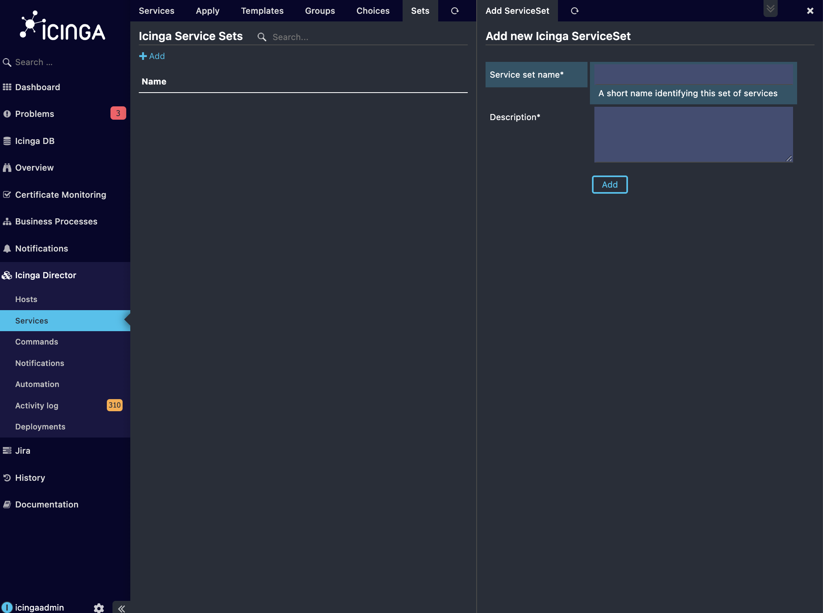Click the sidebar Search field
The width and height of the screenshot is (823, 613).
65,62
